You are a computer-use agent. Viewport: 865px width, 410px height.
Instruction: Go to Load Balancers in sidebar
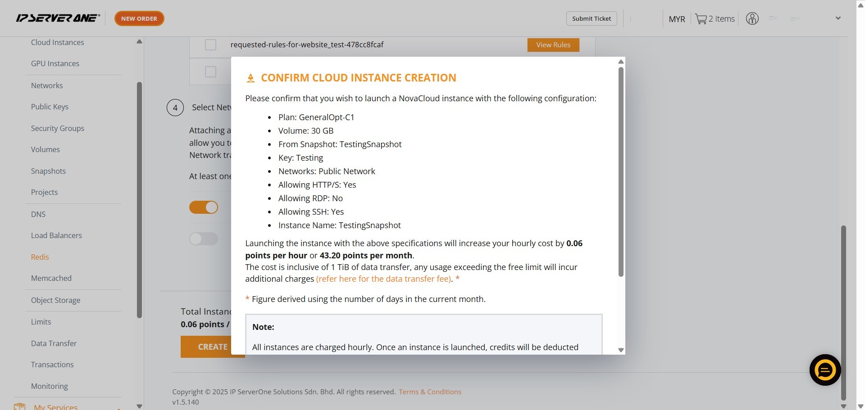pos(56,235)
